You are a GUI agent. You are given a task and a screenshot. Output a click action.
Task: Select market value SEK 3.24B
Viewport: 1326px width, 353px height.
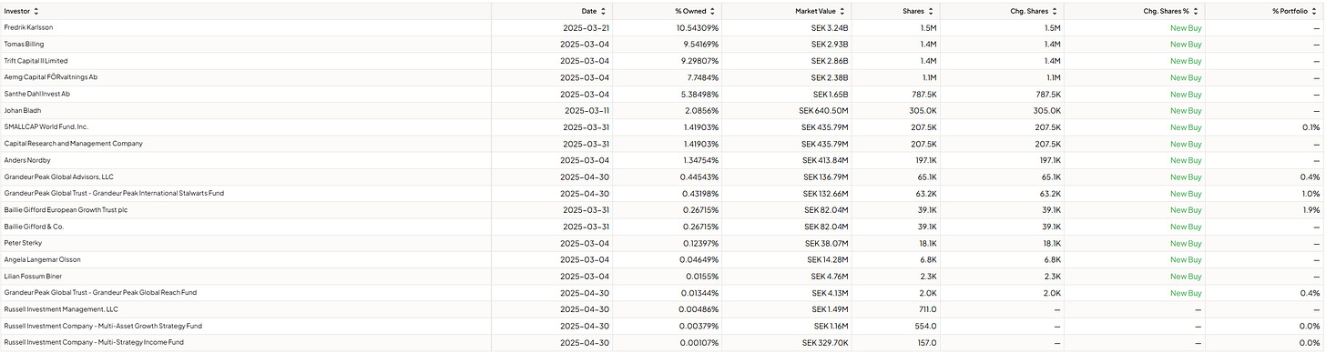(x=830, y=27)
